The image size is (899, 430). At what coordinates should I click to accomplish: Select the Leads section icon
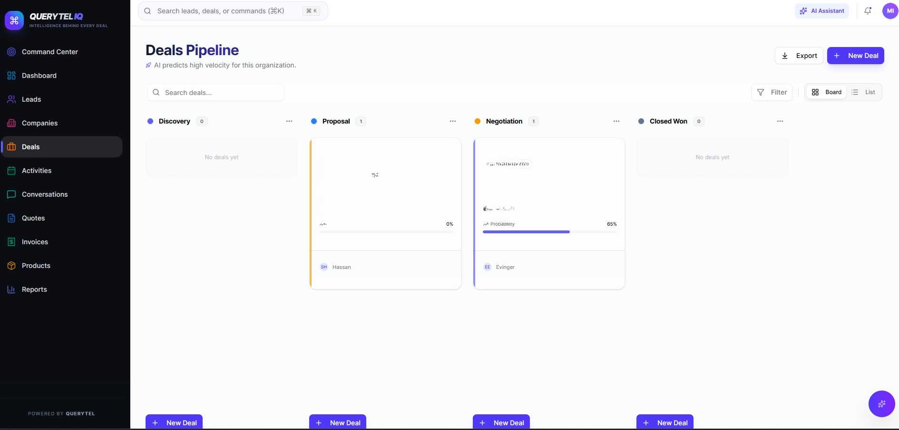point(11,99)
